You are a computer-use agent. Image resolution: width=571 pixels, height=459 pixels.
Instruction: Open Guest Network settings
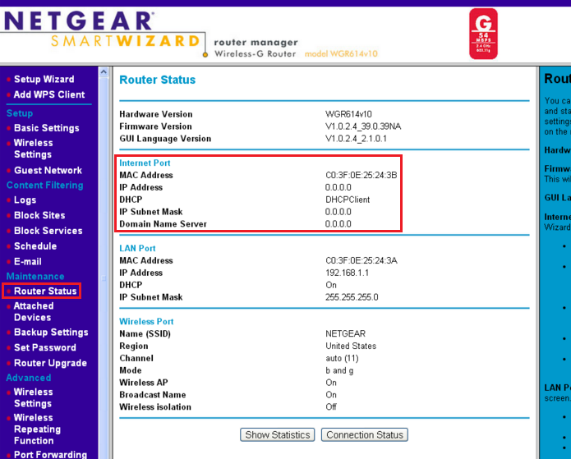pos(48,170)
